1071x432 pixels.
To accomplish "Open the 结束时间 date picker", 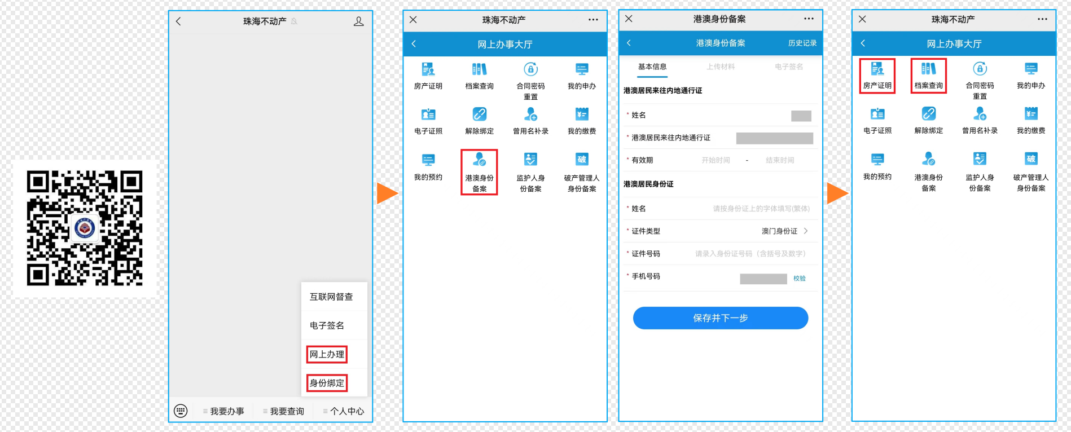I will point(779,160).
